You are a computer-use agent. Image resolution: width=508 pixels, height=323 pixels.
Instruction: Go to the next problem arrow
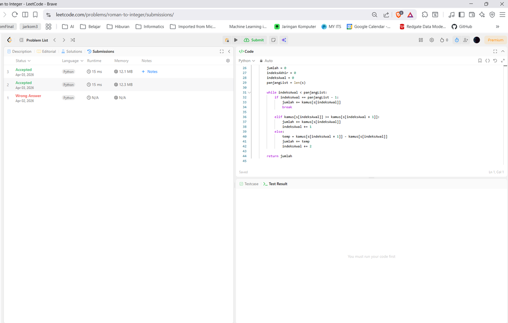pos(63,40)
